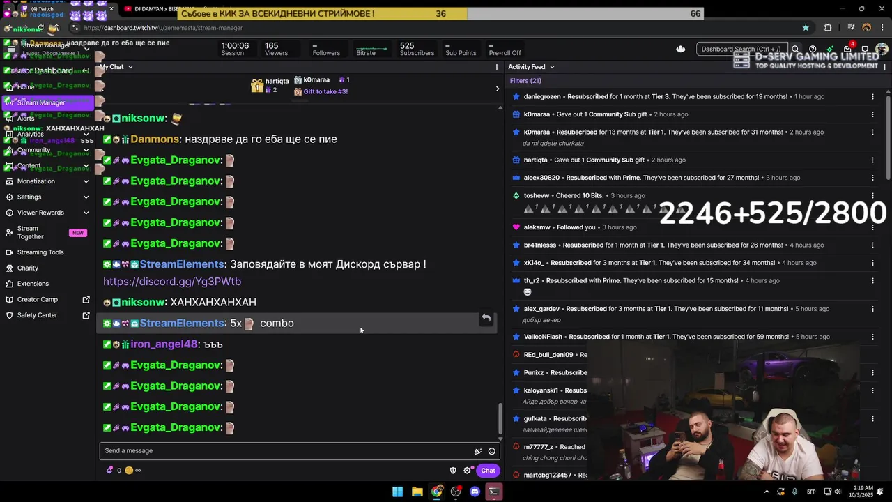Advance the gift leaderboard with right arrow
The height and width of the screenshot is (502, 892).
[x=497, y=89]
